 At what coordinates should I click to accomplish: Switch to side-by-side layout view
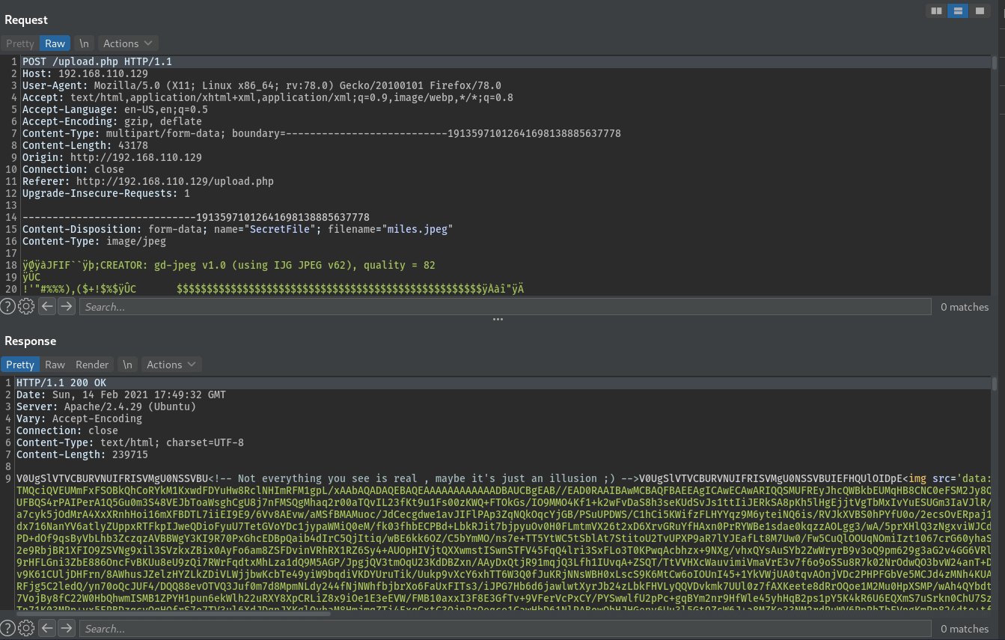click(x=935, y=10)
